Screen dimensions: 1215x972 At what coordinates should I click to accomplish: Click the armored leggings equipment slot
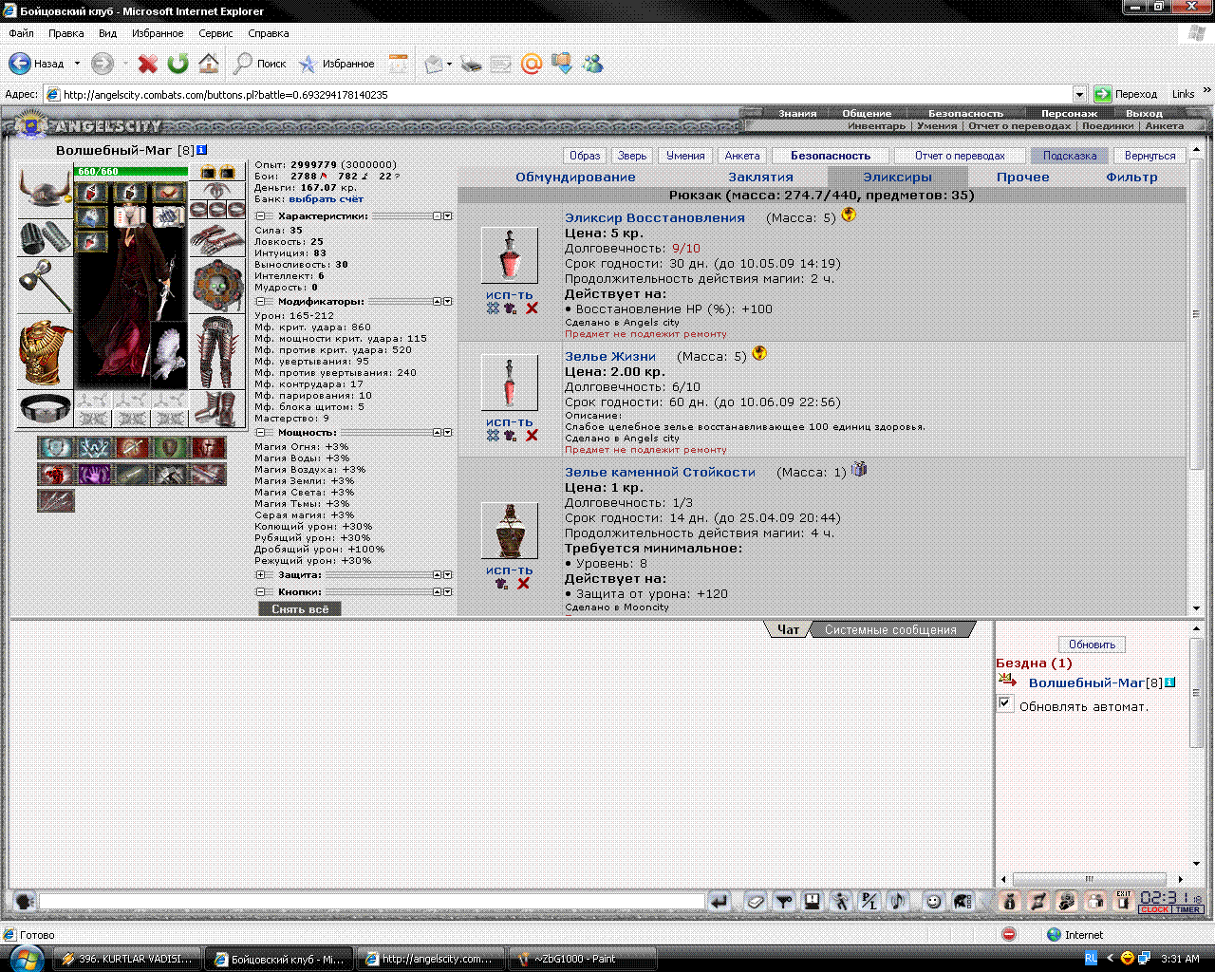pos(217,352)
